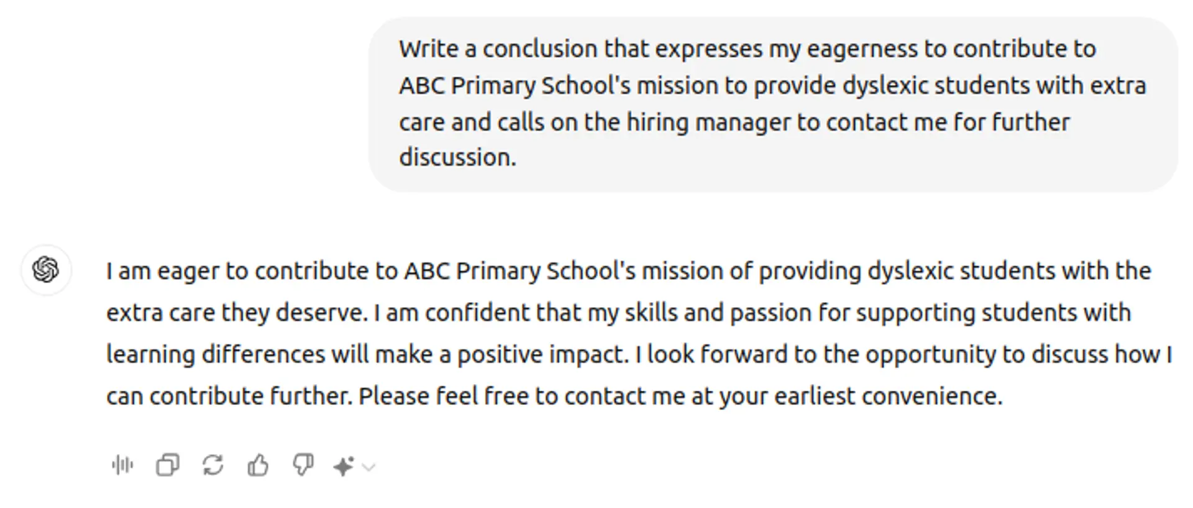The width and height of the screenshot is (1193, 508).
Task: Click the Read aloud speaker icon
Action: [122, 465]
